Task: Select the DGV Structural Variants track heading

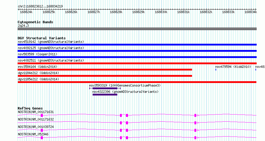Action: click(x=42, y=38)
